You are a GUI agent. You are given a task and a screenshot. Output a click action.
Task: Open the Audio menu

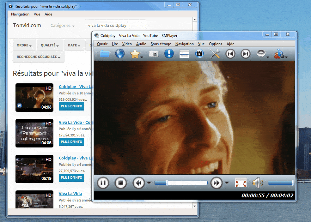pyautogui.click(x=141, y=44)
